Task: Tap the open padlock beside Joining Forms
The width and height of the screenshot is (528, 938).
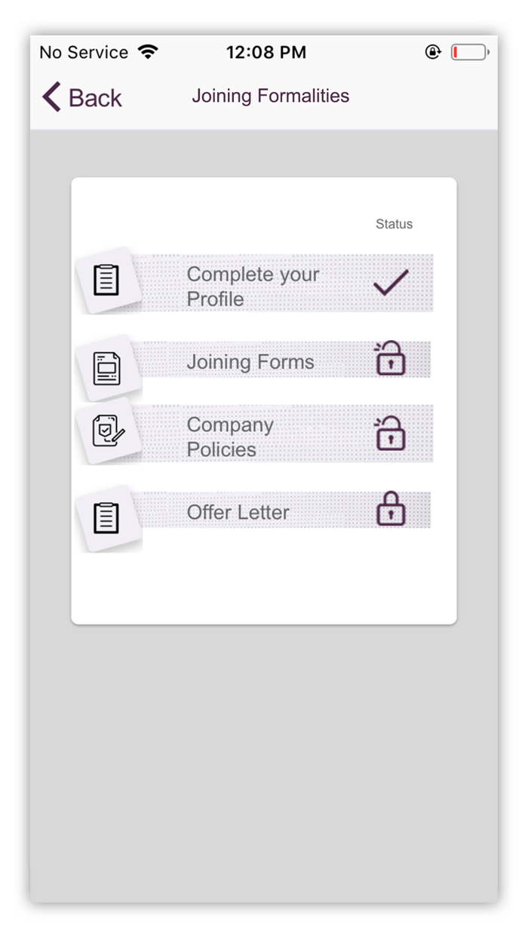Action: tap(390, 358)
